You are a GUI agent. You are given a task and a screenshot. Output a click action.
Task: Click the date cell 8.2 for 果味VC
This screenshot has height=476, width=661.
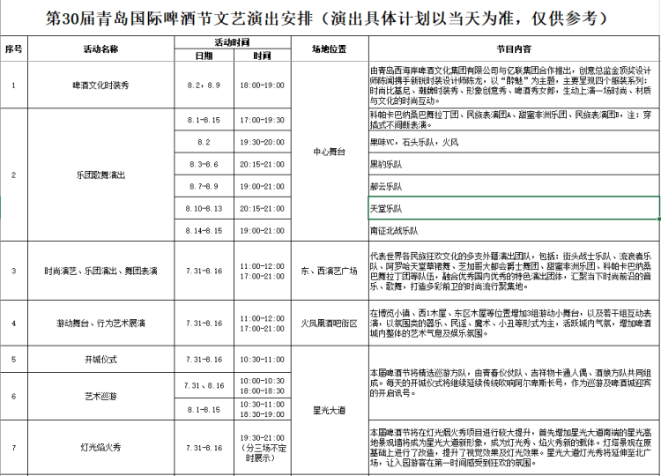pos(204,142)
